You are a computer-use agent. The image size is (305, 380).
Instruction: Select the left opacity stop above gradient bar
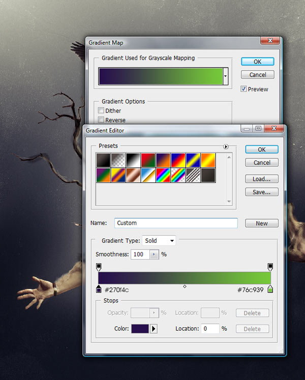point(99,267)
